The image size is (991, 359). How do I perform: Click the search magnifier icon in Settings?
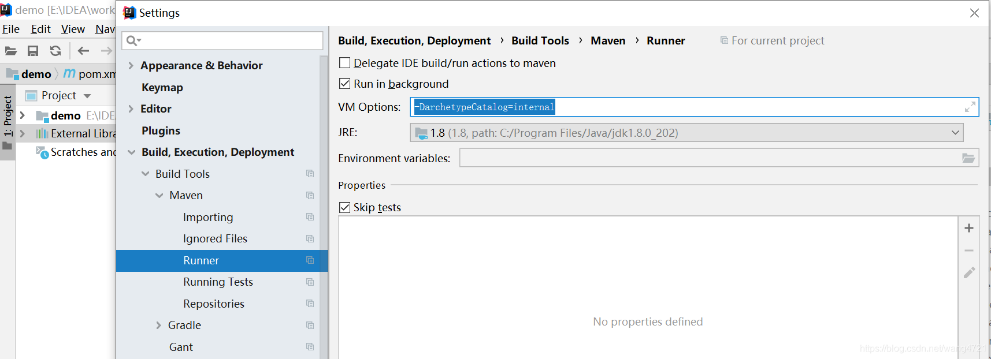pos(133,40)
